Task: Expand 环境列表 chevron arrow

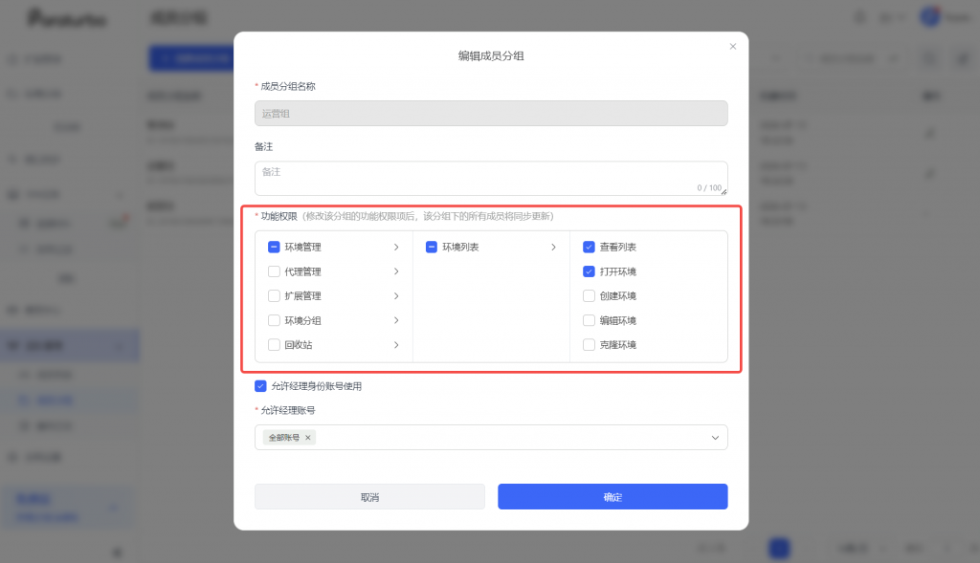Action: (554, 248)
